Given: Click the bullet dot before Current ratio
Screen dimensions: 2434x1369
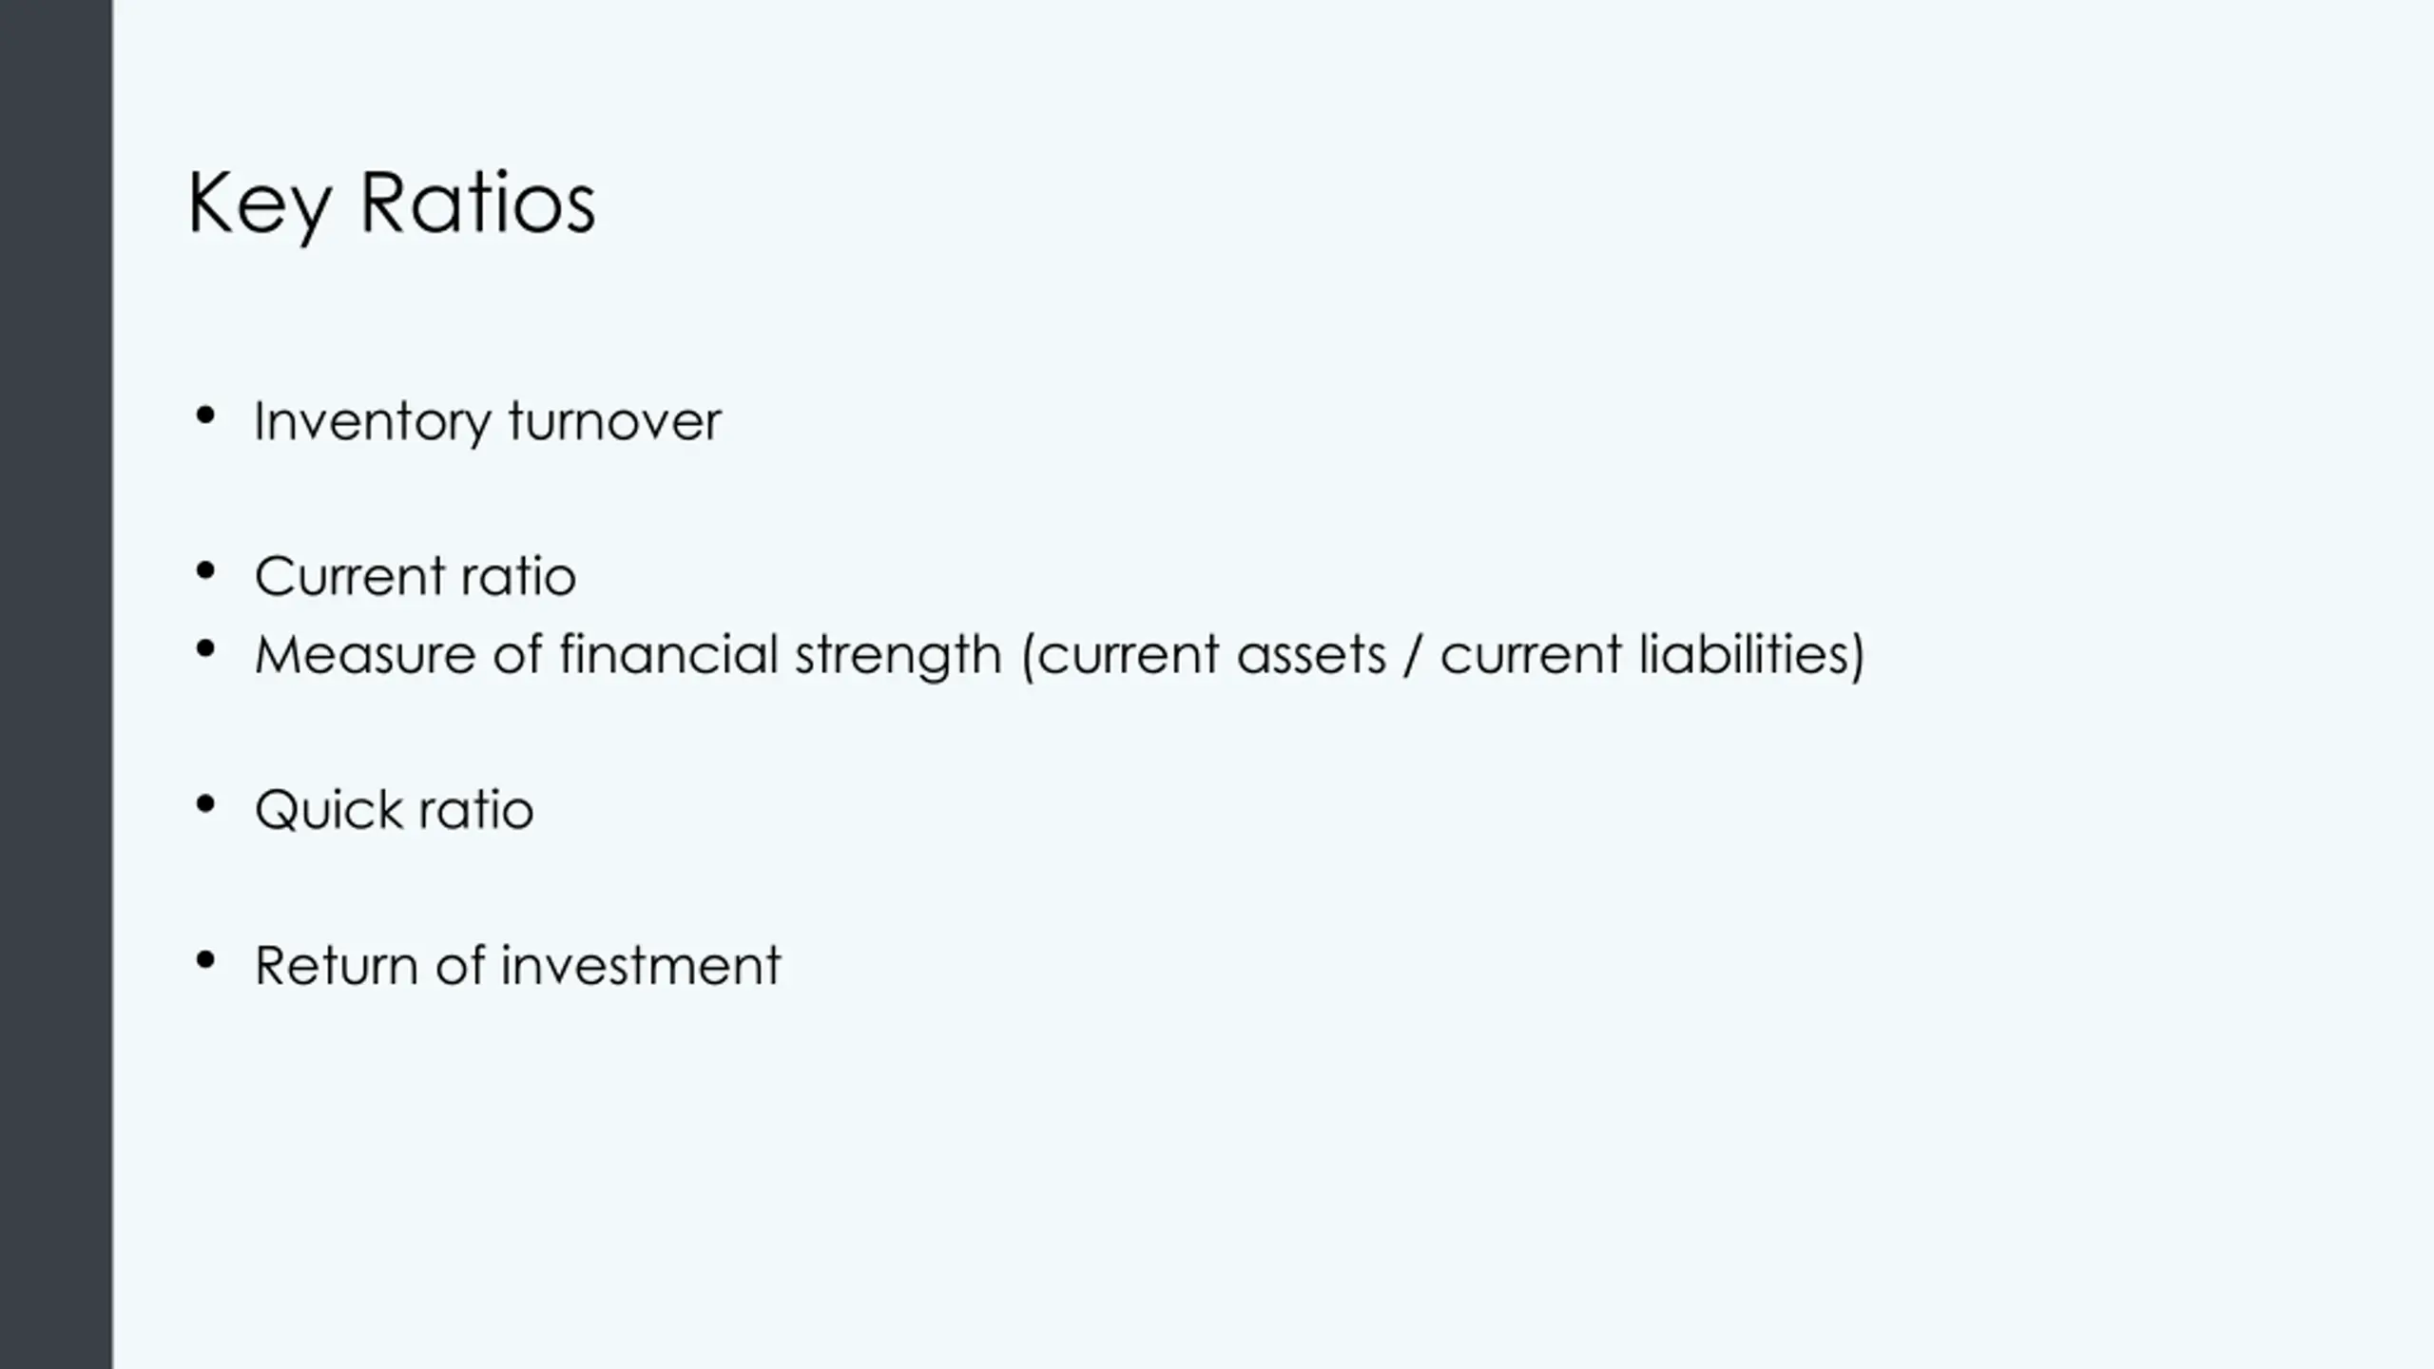Looking at the screenshot, I should (204, 571).
